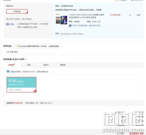Open the Redmi Note12 Turbo product title link
Screen dimensions: 146x135
click(86, 16)
